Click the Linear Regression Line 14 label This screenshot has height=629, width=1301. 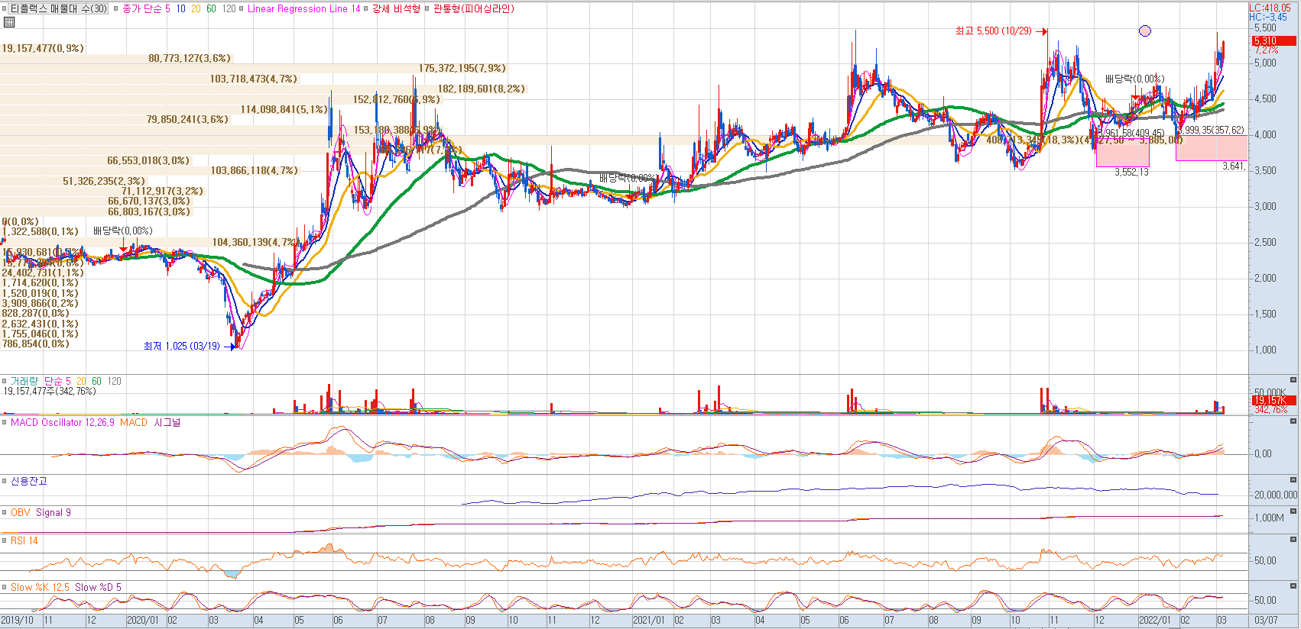point(303,8)
